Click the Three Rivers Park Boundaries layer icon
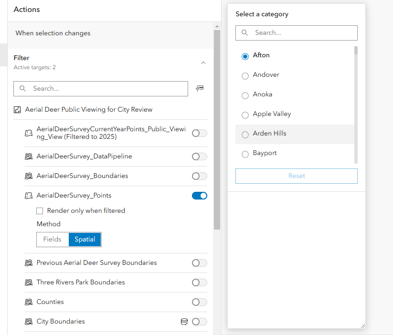Image resolution: width=393 pixels, height=335 pixels. (29, 283)
